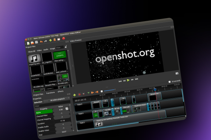Click the Rewind playback button

click(x=124, y=81)
